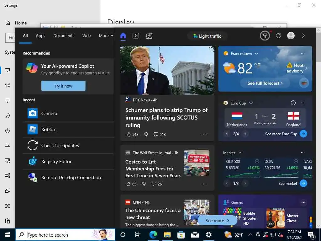Open the Home feed icon in news panel

(x=123, y=36)
